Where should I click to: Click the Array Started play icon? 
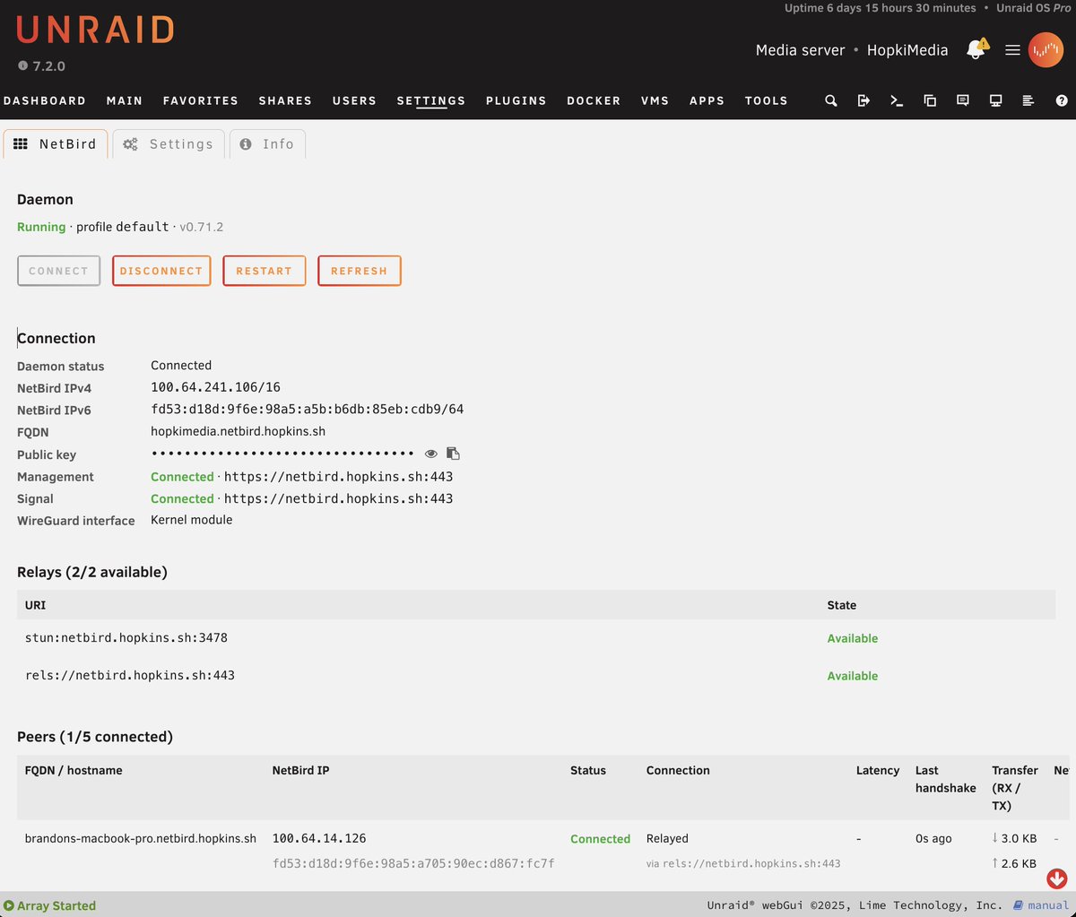pyautogui.click(x=9, y=905)
